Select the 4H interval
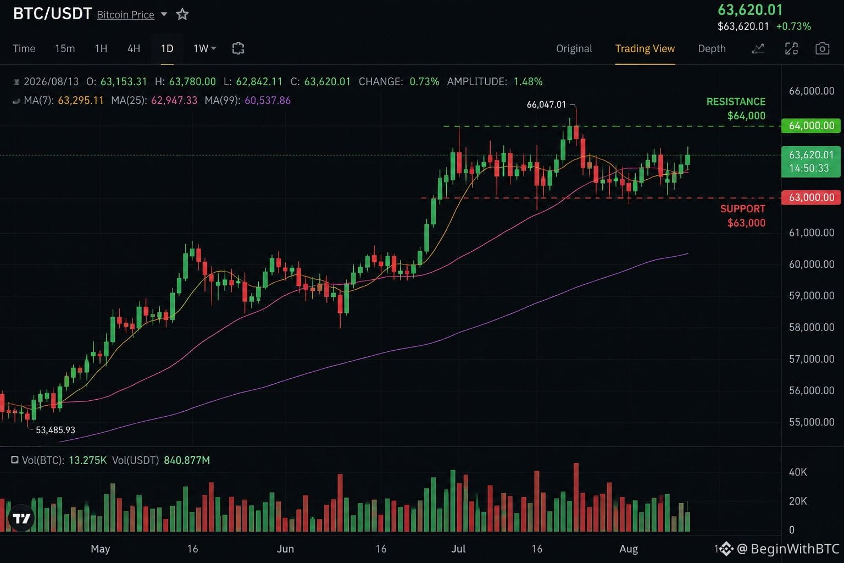Viewport: 844px width, 563px height. coord(134,48)
